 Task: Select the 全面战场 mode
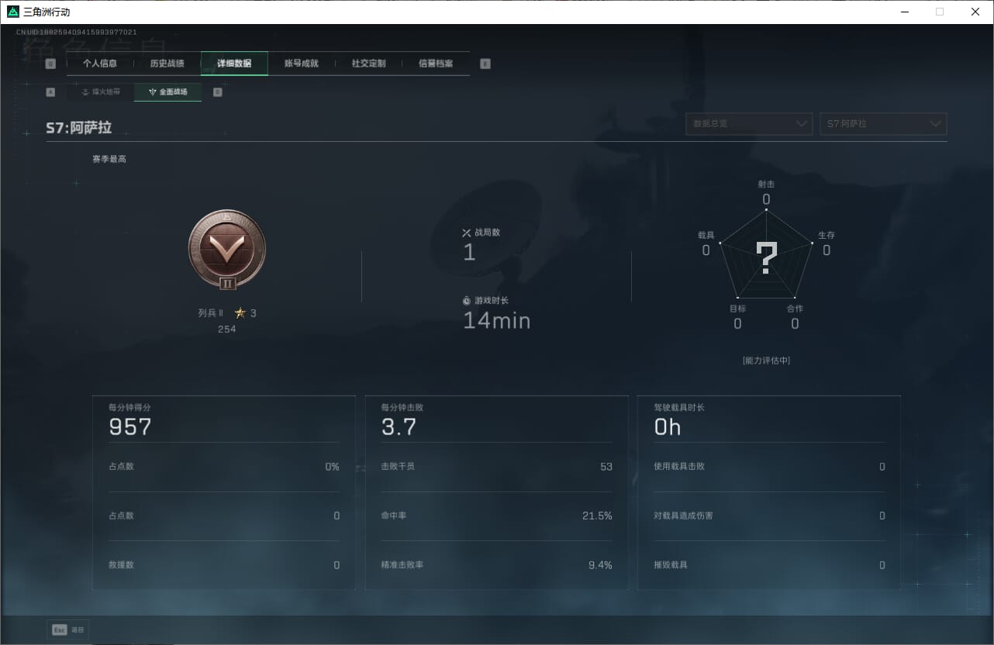tap(167, 92)
